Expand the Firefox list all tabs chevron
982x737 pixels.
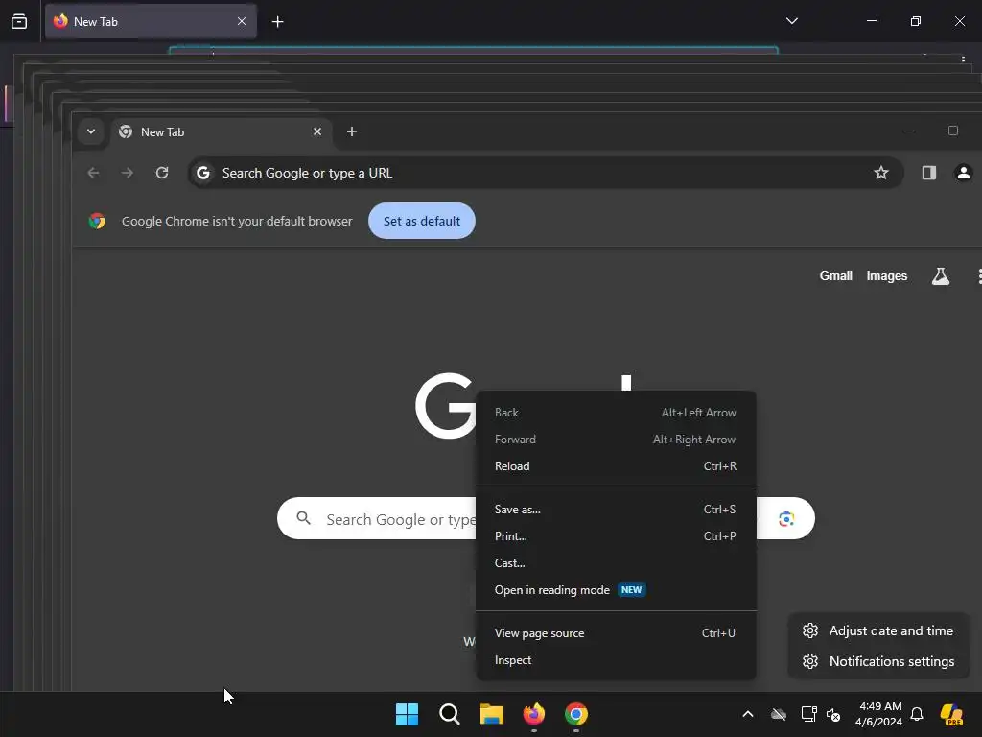click(x=791, y=21)
